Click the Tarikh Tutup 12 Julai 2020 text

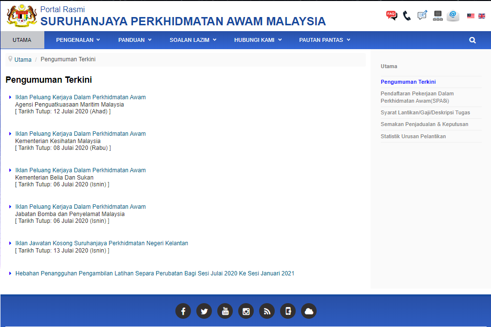pyautogui.click(x=63, y=111)
